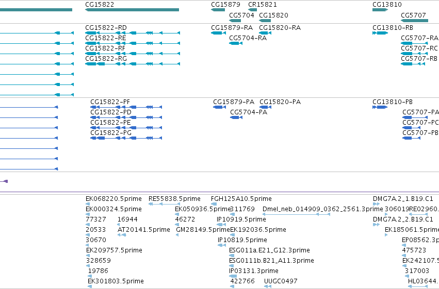Click transcript CG15820-RA
The height and width of the screenshot is (289, 439).
tap(265, 33)
